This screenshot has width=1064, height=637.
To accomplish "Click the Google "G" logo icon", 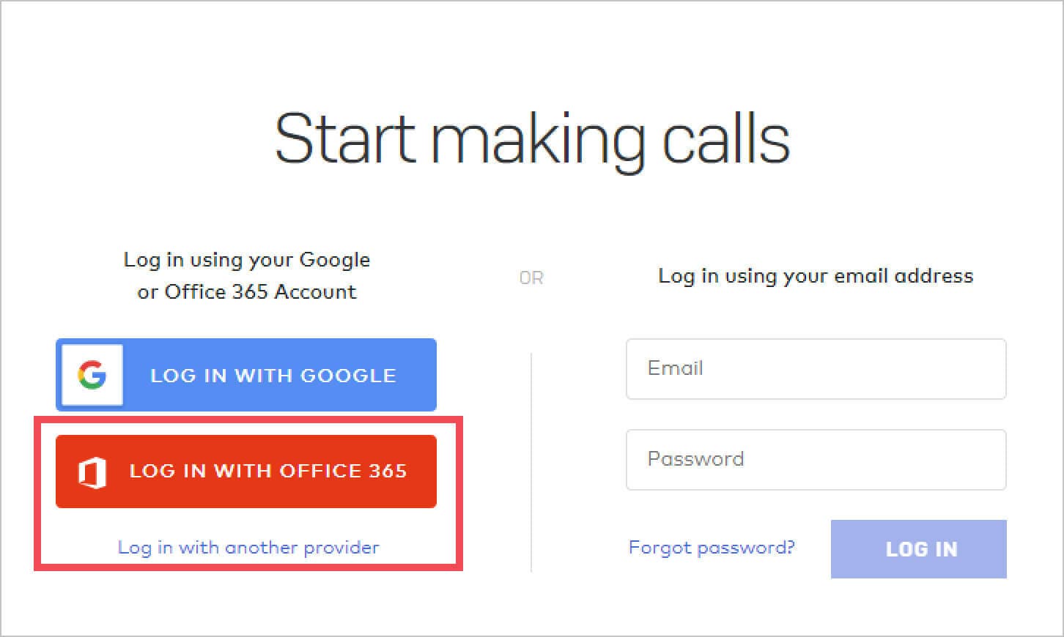I will click(92, 376).
